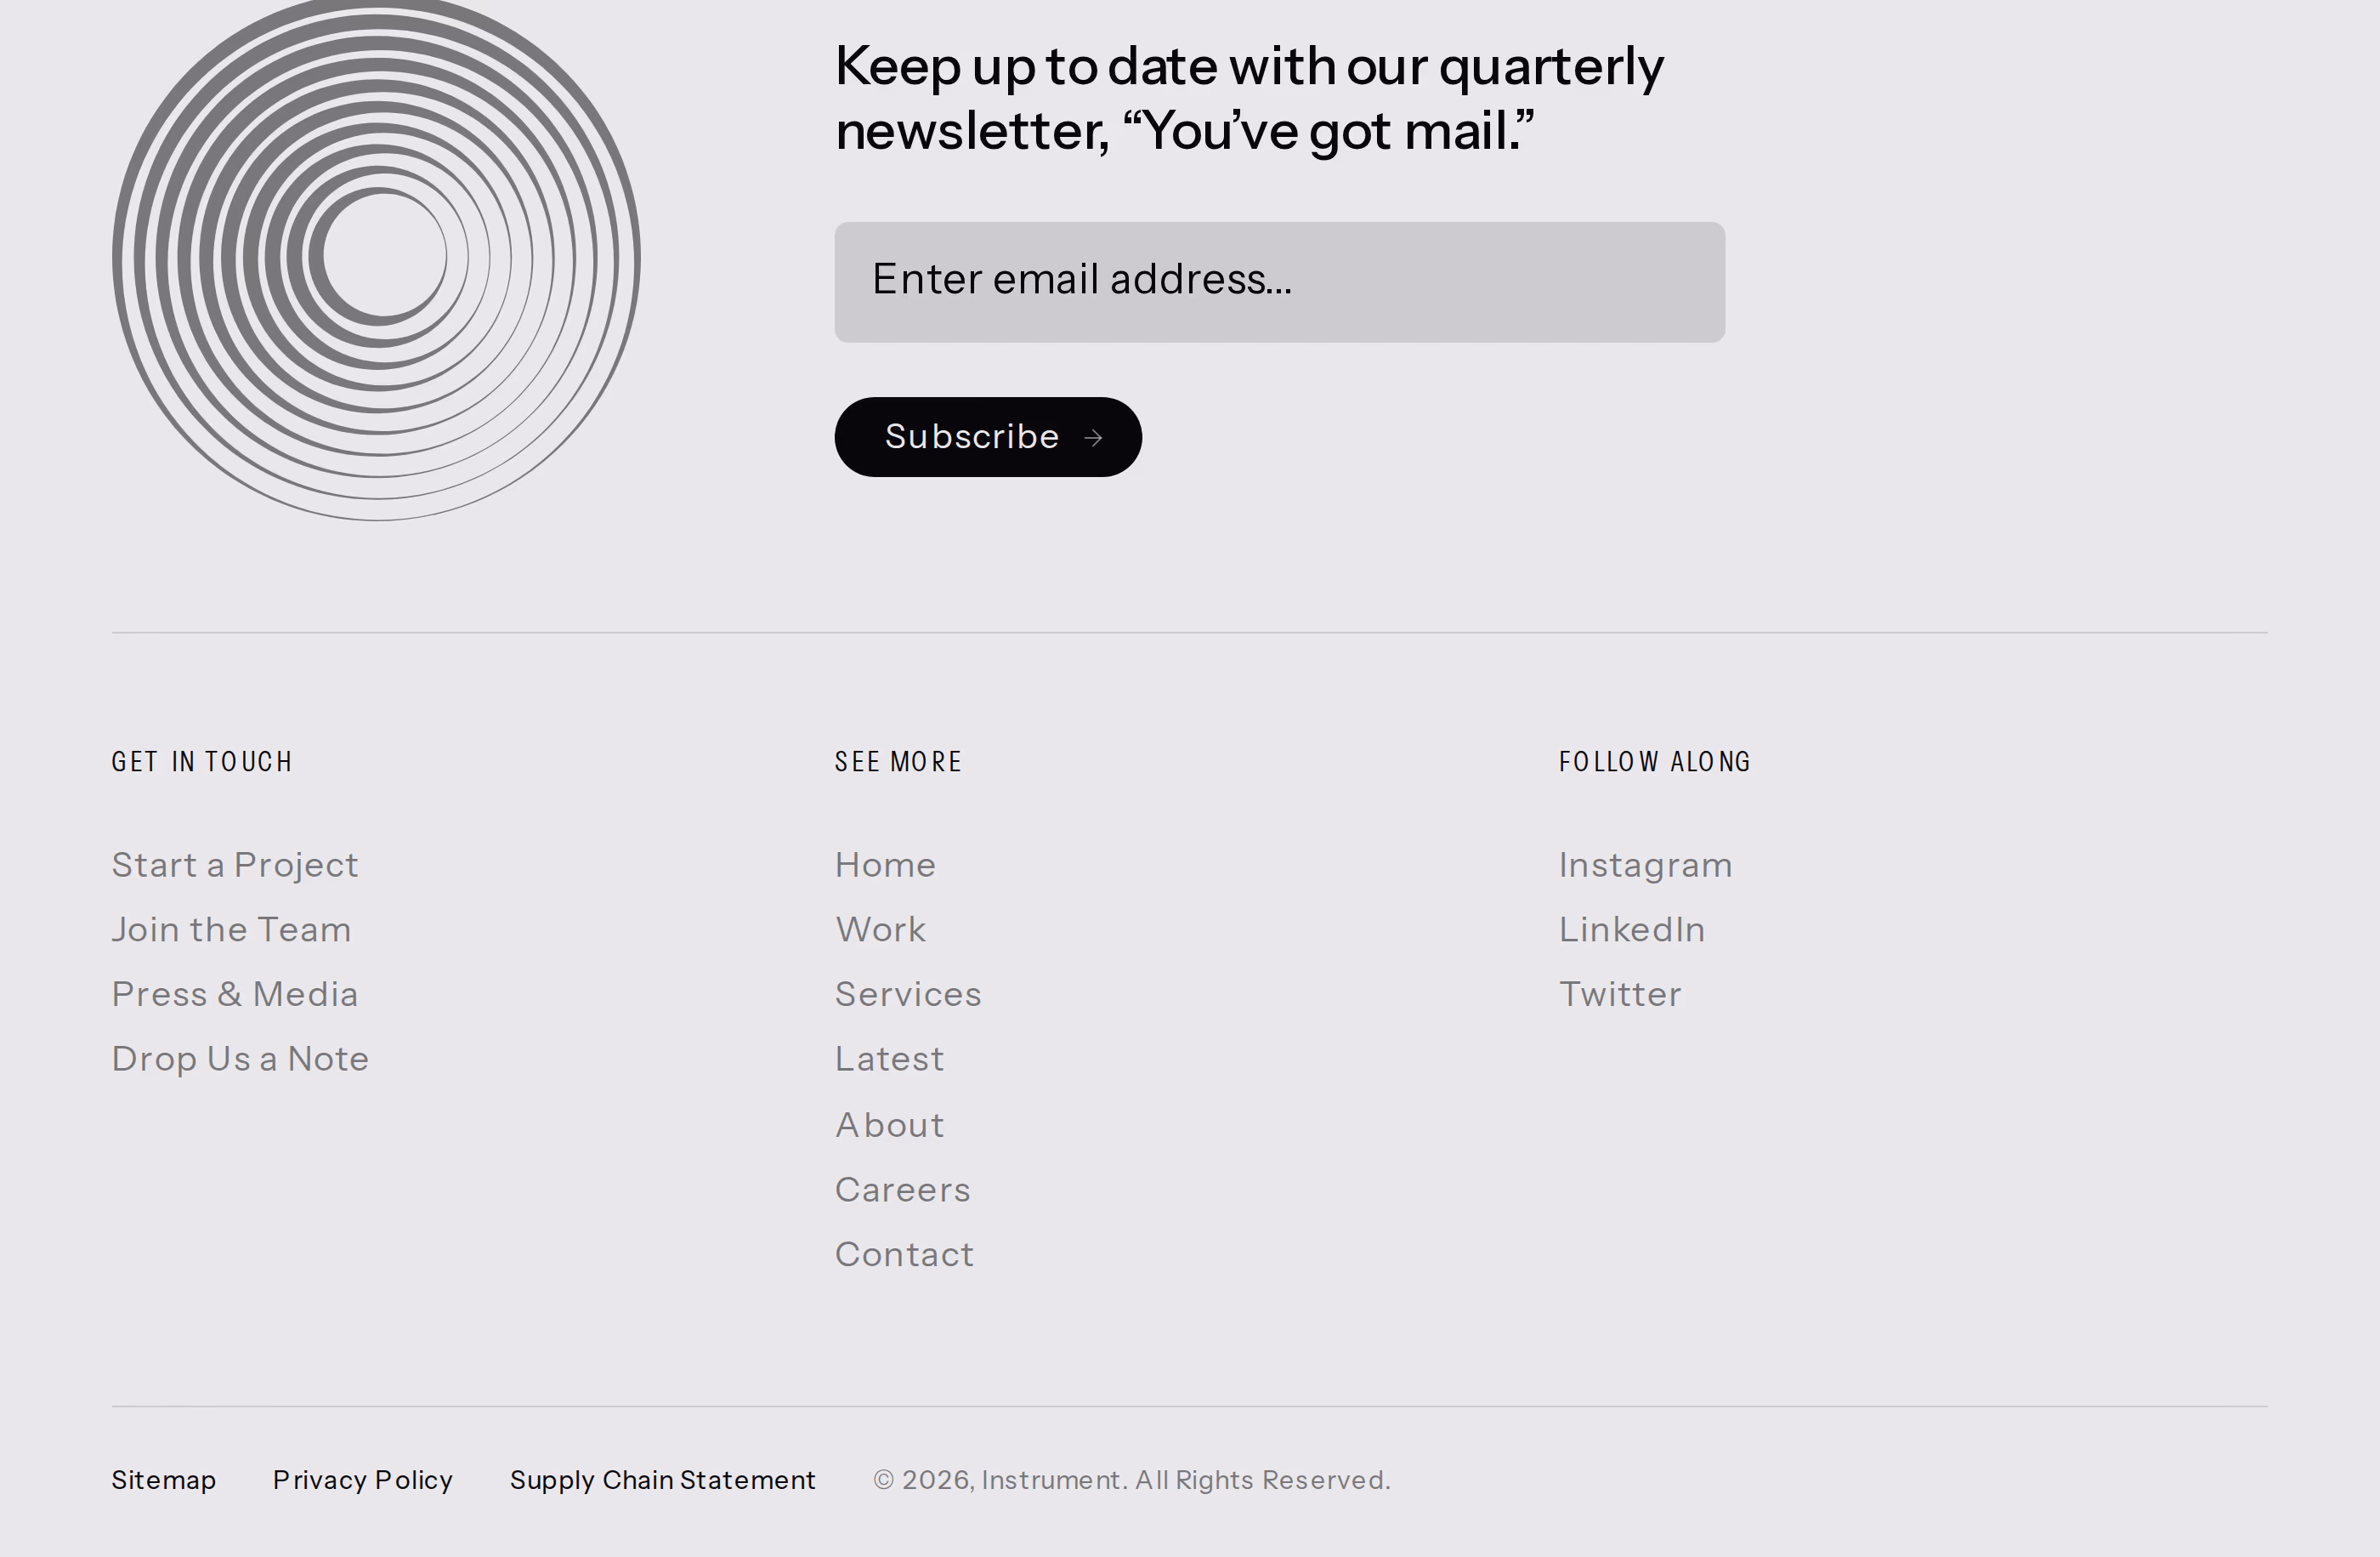Go to Home in See More
The width and height of the screenshot is (2380, 1557).
pyautogui.click(x=885, y=865)
